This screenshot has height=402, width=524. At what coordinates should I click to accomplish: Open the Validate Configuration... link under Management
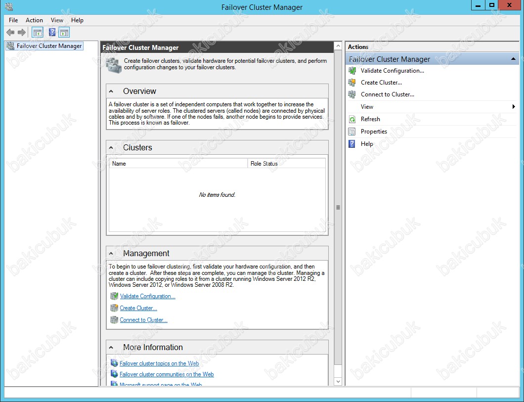(x=147, y=296)
